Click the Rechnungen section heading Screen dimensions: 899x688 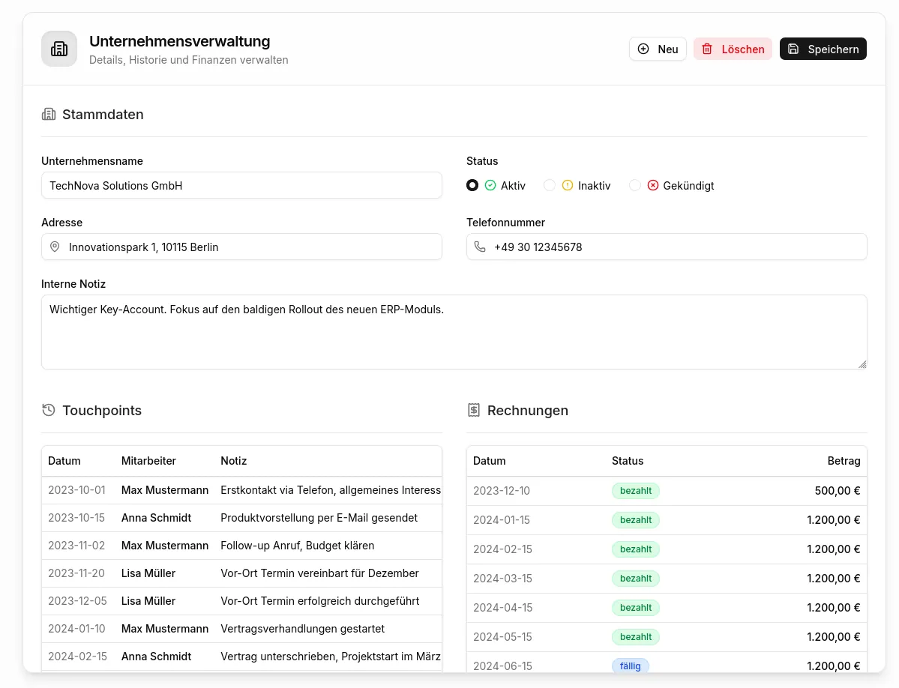pyautogui.click(x=527, y=410)
